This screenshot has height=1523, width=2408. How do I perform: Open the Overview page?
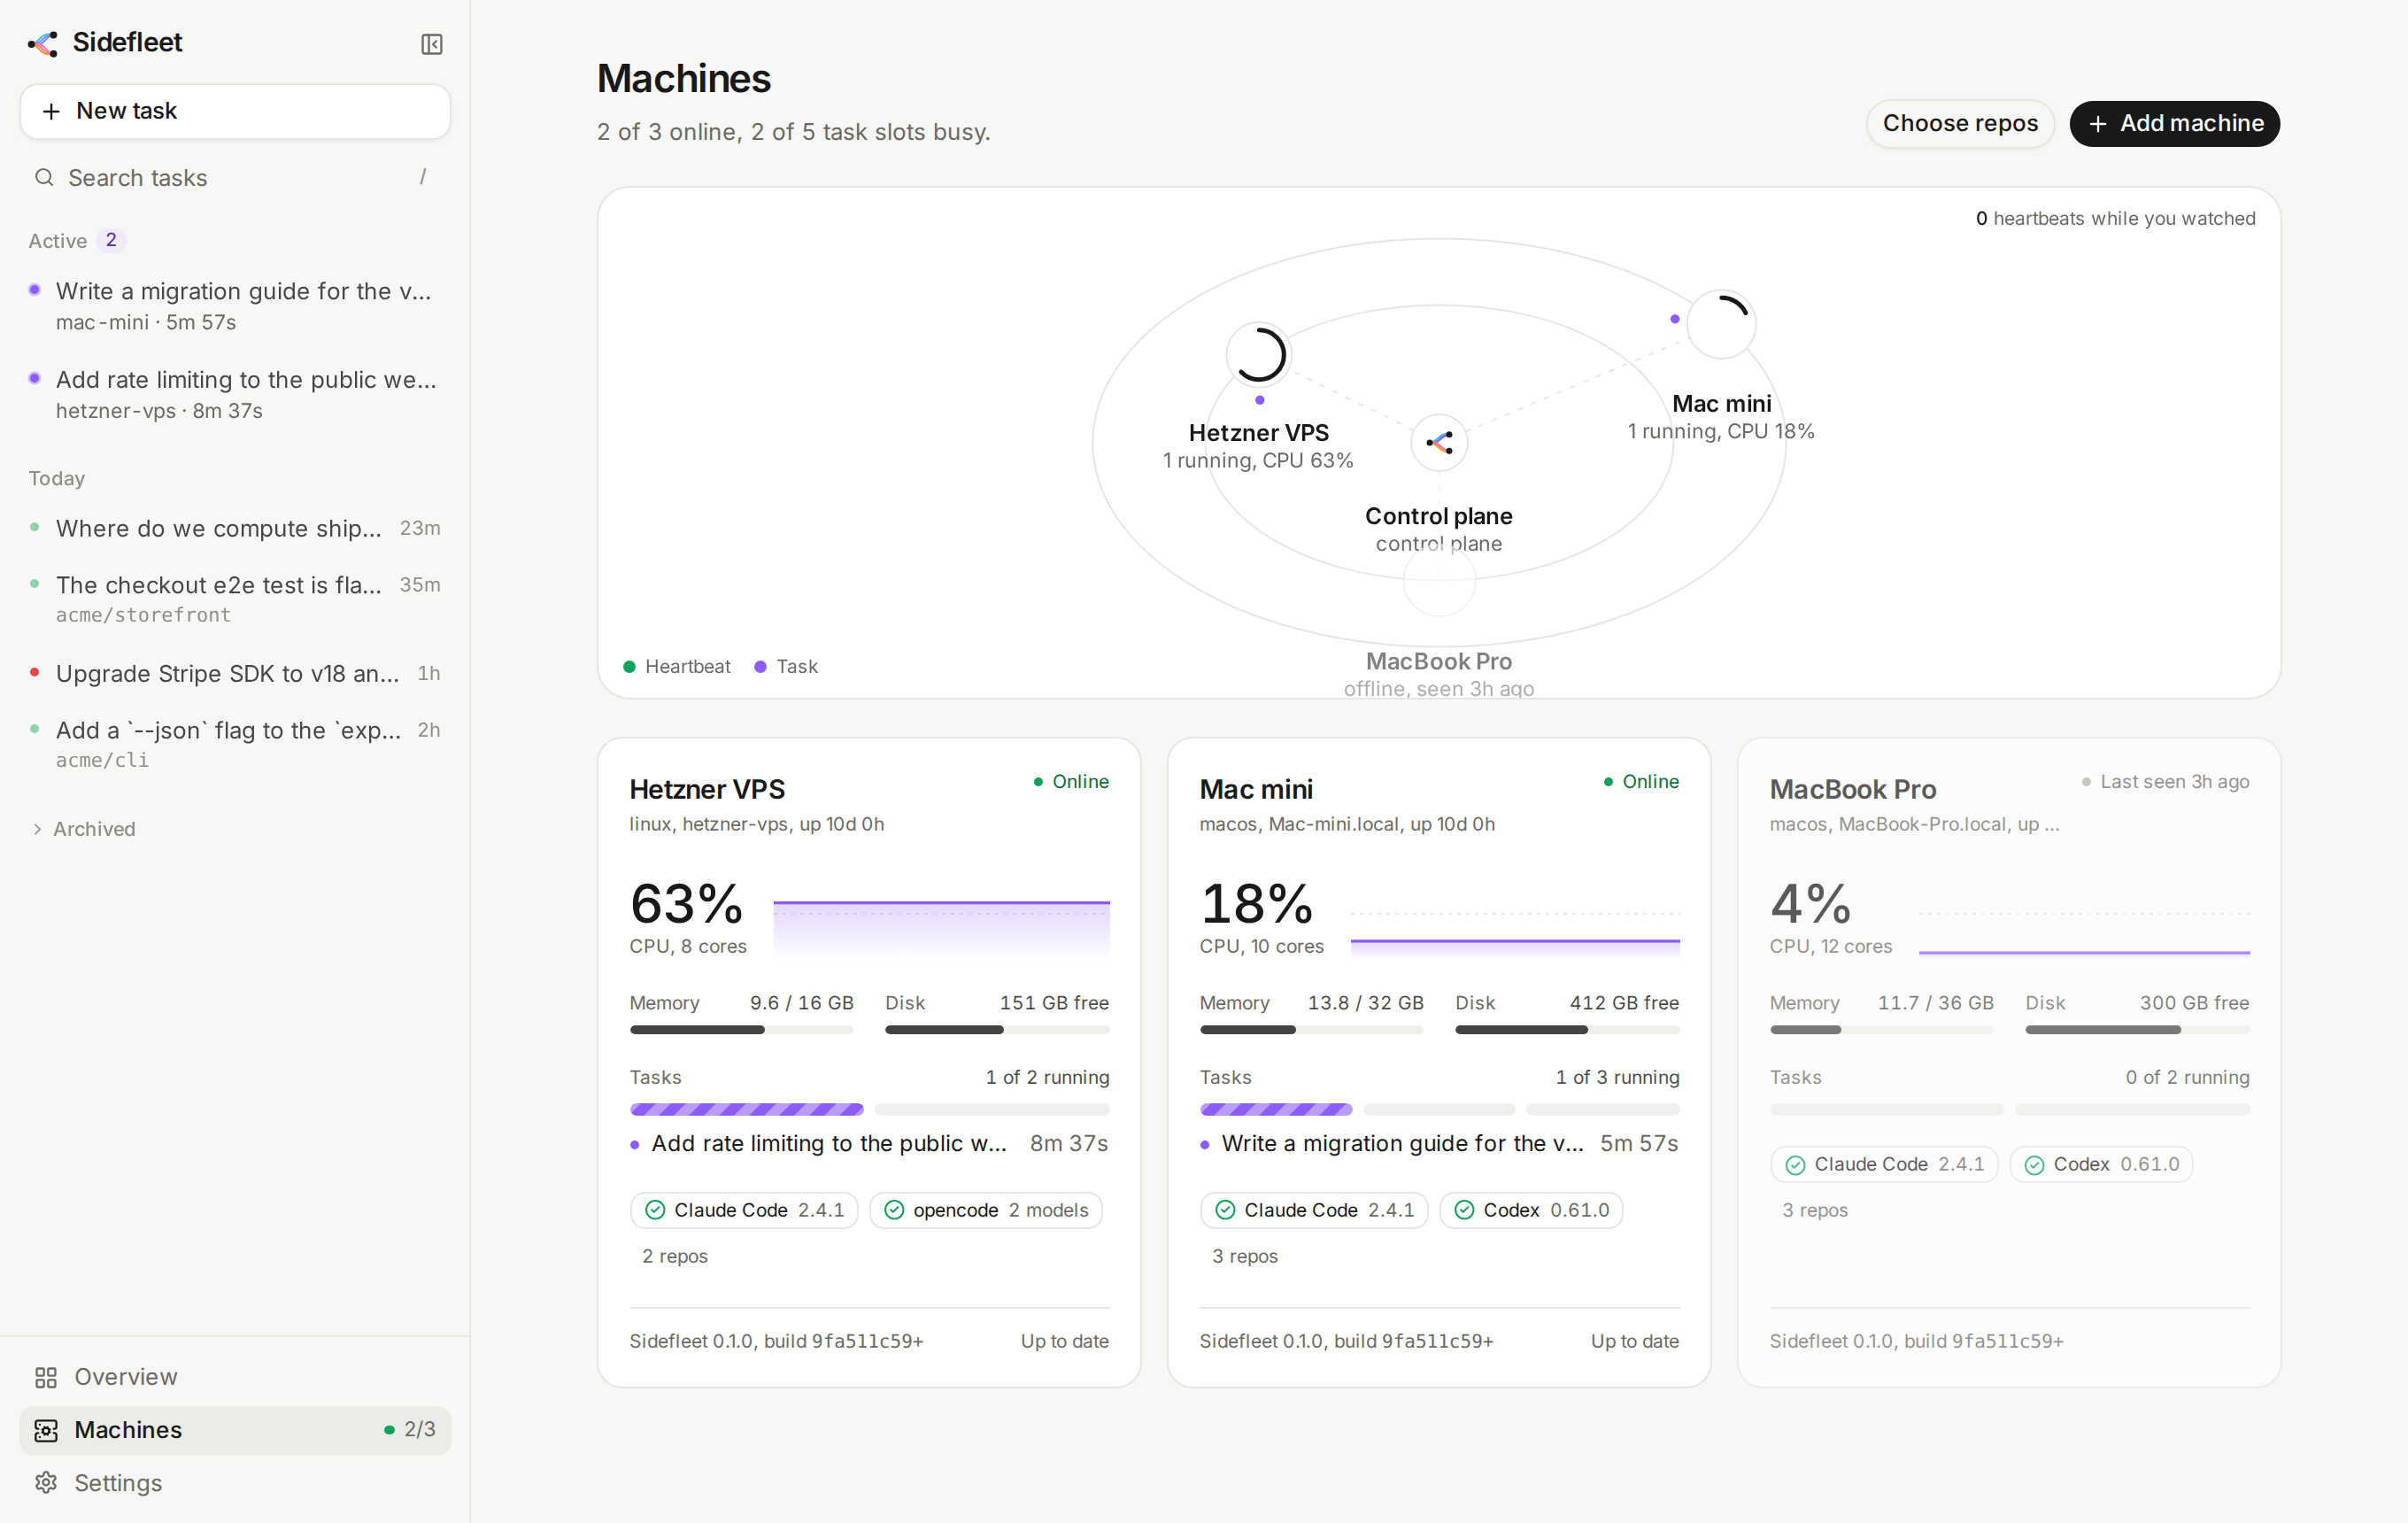click(x=235, y=1377)
